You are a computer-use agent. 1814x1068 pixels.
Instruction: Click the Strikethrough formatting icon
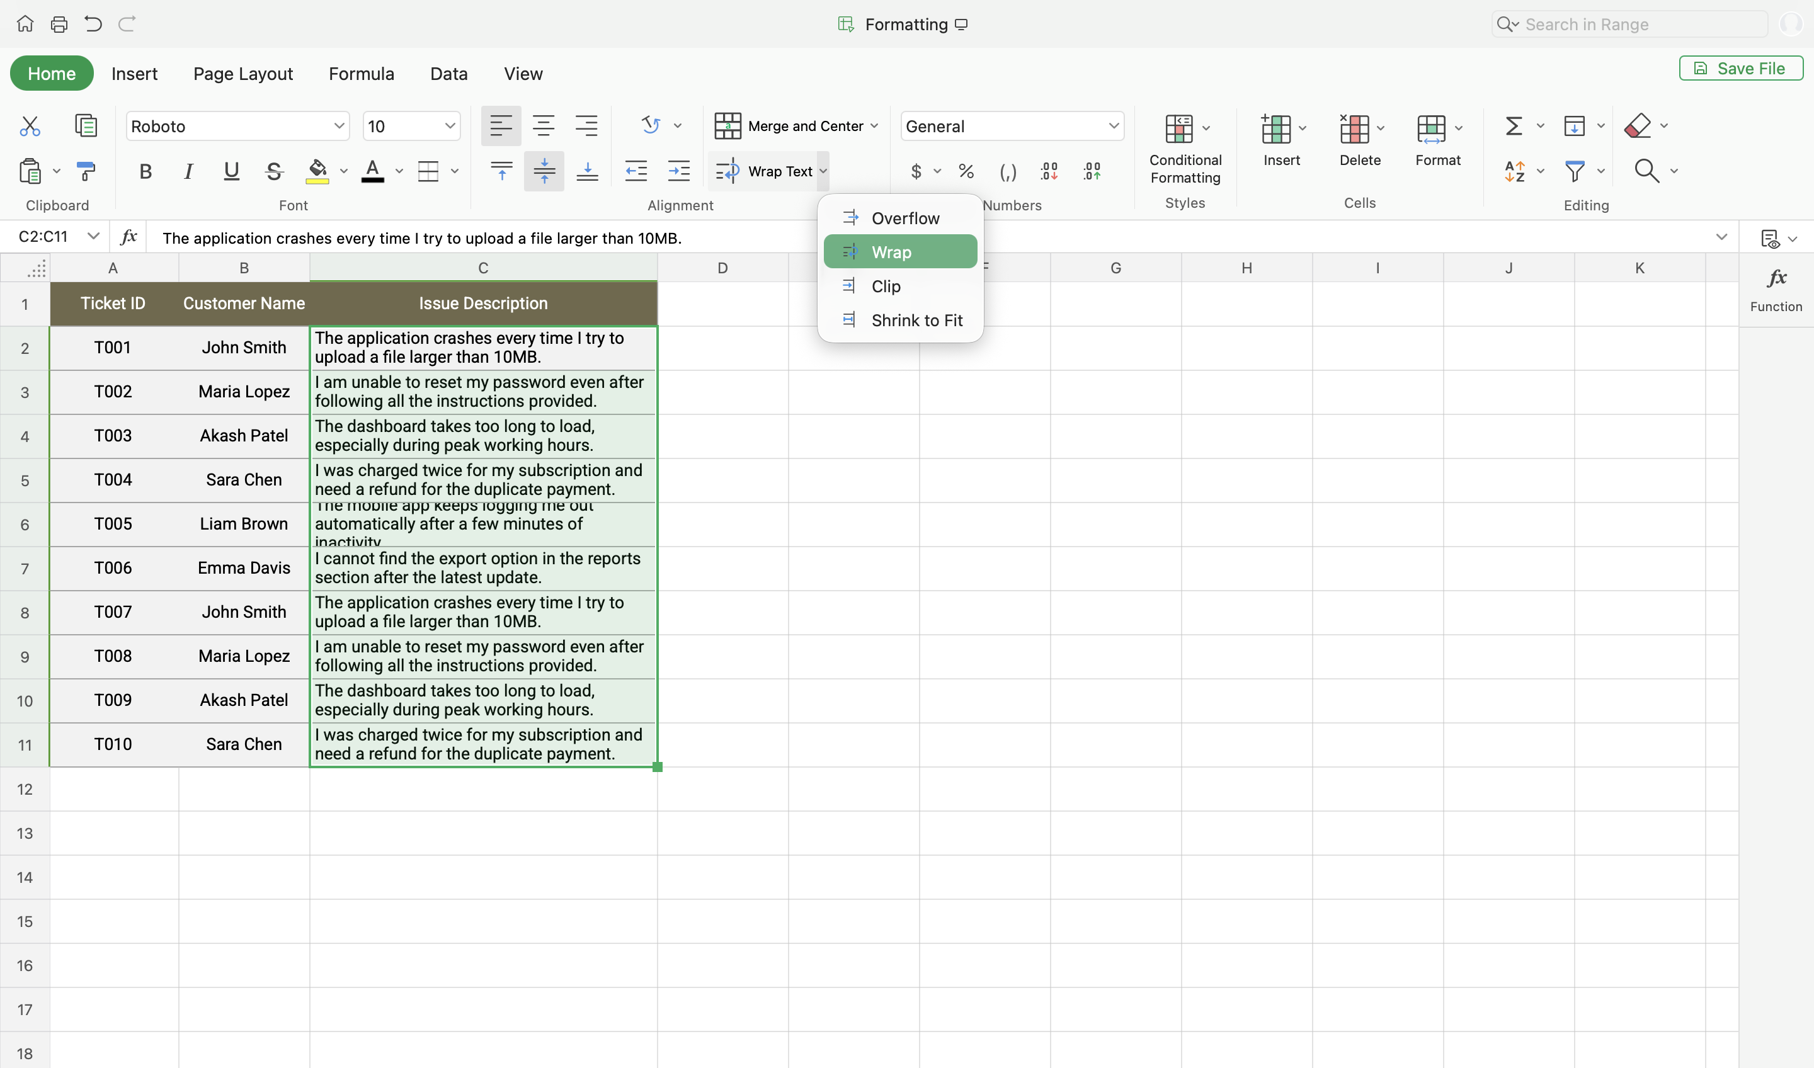[273, 171]
